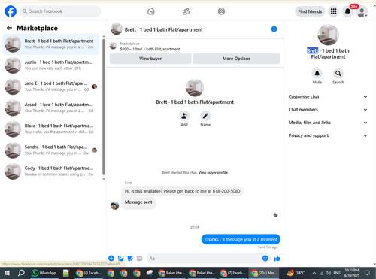Attach a photo file in composer
The width and height of the screenshot is (376, 279).
[121, 258]
